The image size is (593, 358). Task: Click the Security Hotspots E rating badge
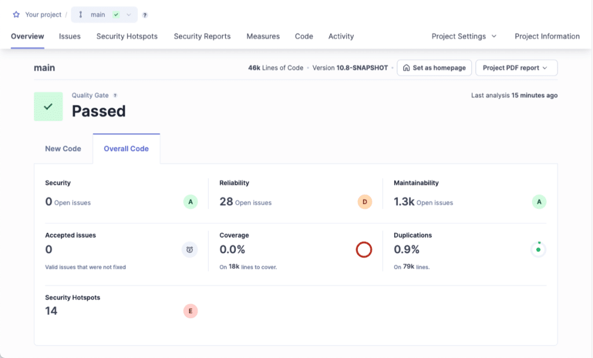pos(190,311)
